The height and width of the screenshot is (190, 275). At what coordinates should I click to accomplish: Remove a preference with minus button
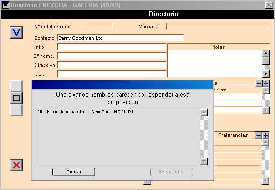(258, 135)
